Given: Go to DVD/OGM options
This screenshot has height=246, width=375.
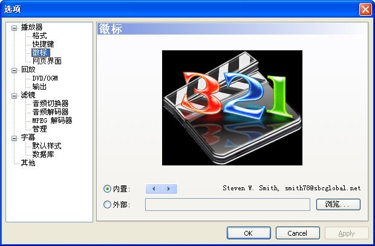Looking at the screenshot, I should pos(46,78).
